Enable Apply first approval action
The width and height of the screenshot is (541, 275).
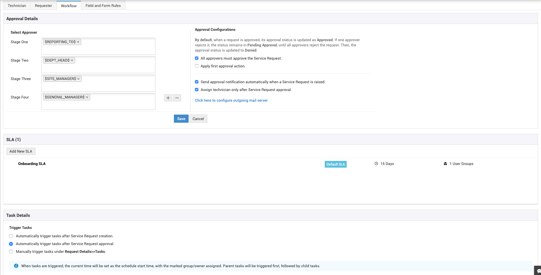coord(197,66)
